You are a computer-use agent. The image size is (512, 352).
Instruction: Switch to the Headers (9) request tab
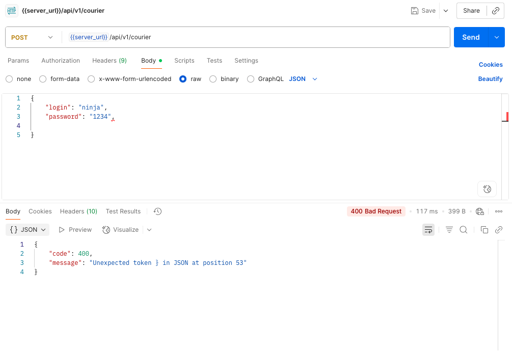tap(109, 60)
